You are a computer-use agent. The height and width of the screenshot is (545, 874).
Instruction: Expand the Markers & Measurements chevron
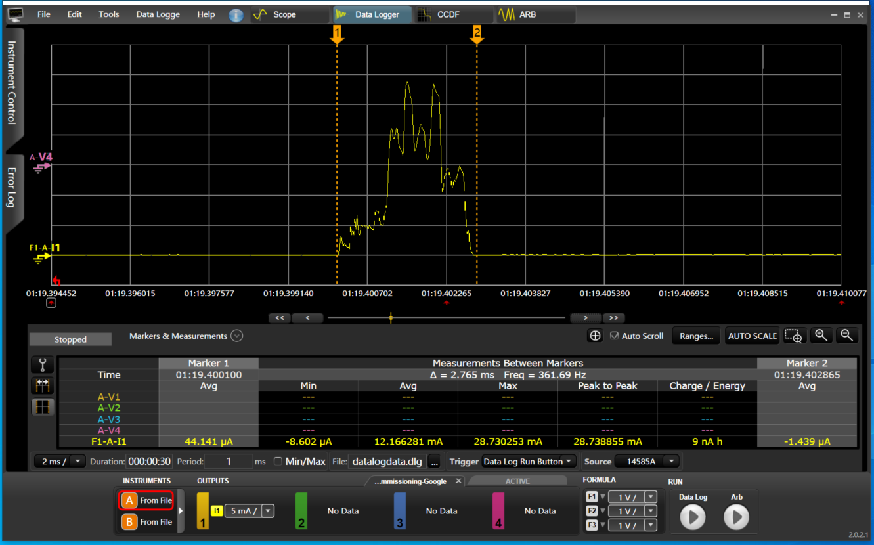coord(237,336)
